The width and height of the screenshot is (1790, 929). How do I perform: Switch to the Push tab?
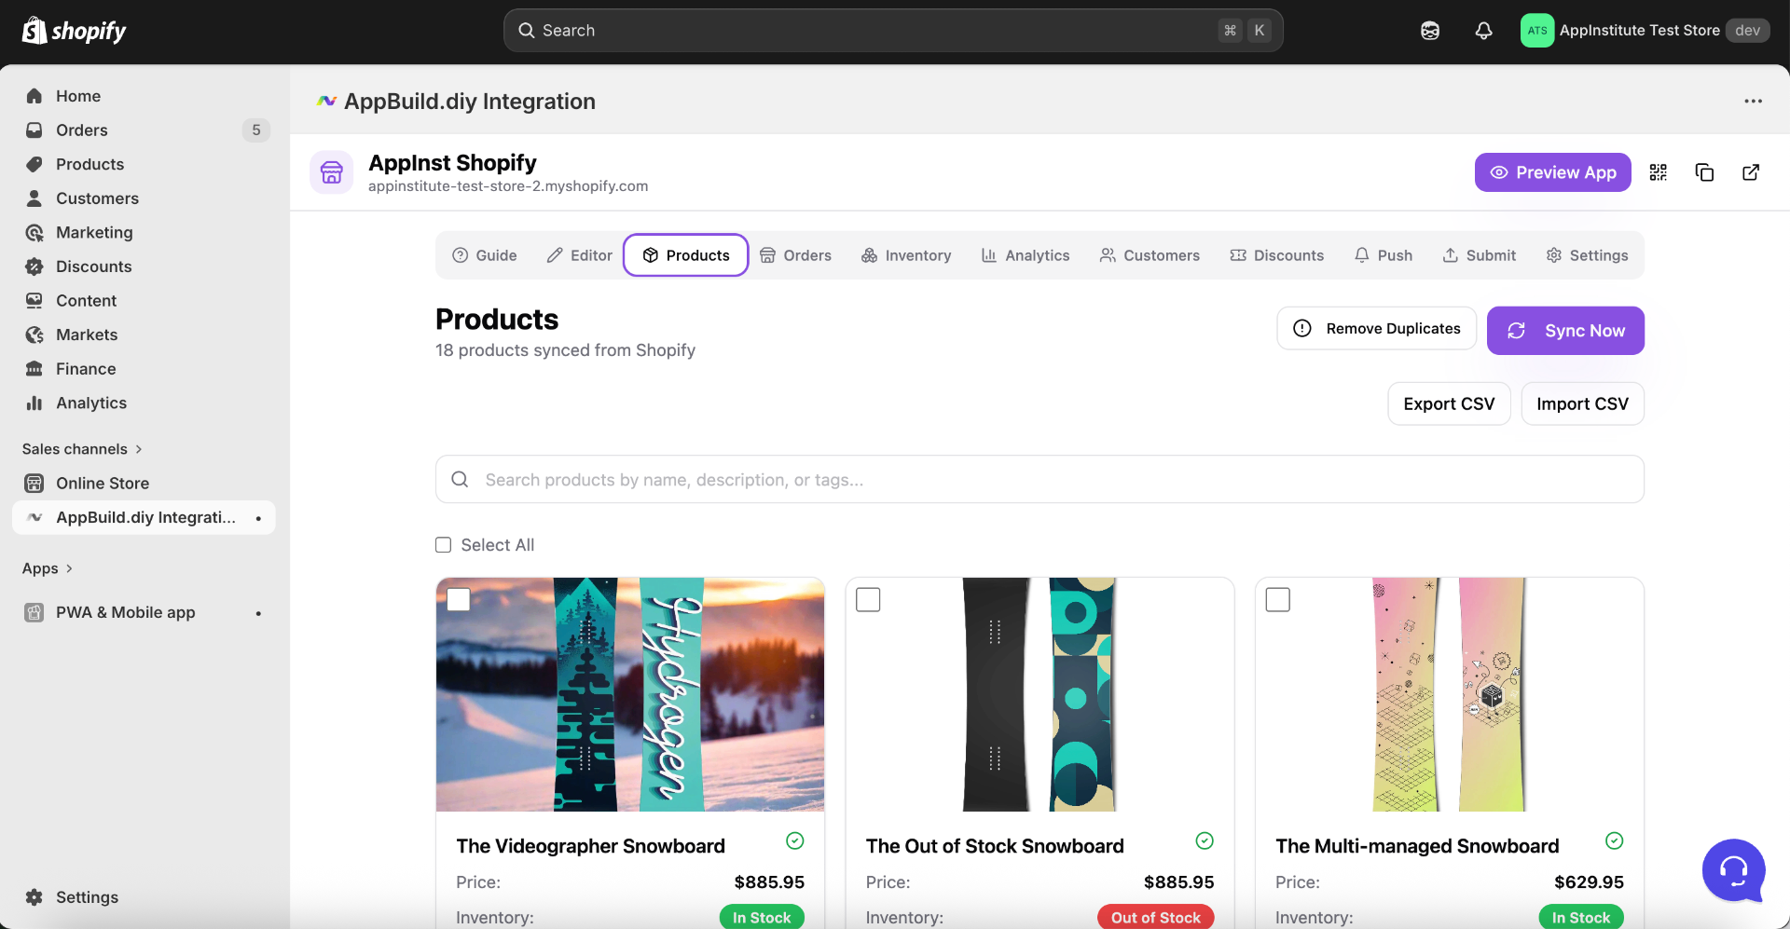tap(1384, 255)
